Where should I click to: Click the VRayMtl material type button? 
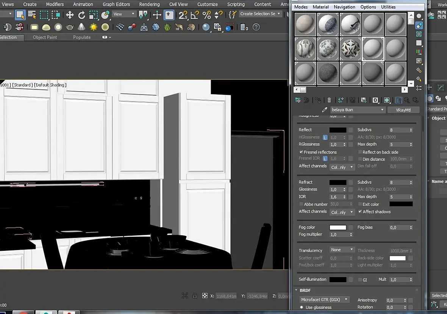403,110
